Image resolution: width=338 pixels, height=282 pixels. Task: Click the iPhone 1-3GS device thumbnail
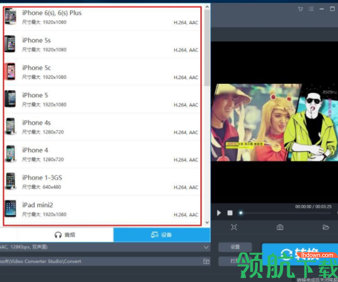click(11, 181)
